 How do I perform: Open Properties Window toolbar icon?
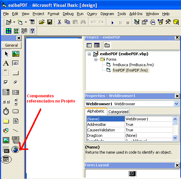coord(145,22)
